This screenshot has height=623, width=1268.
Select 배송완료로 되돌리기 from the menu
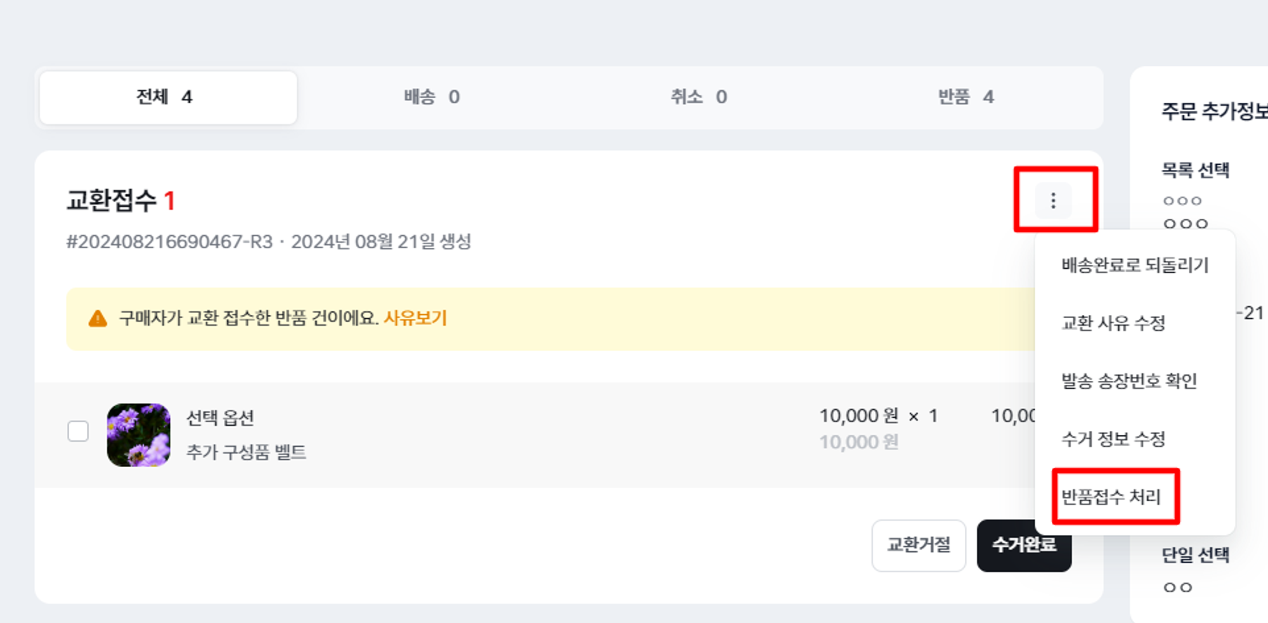[x=1135, y=265]
